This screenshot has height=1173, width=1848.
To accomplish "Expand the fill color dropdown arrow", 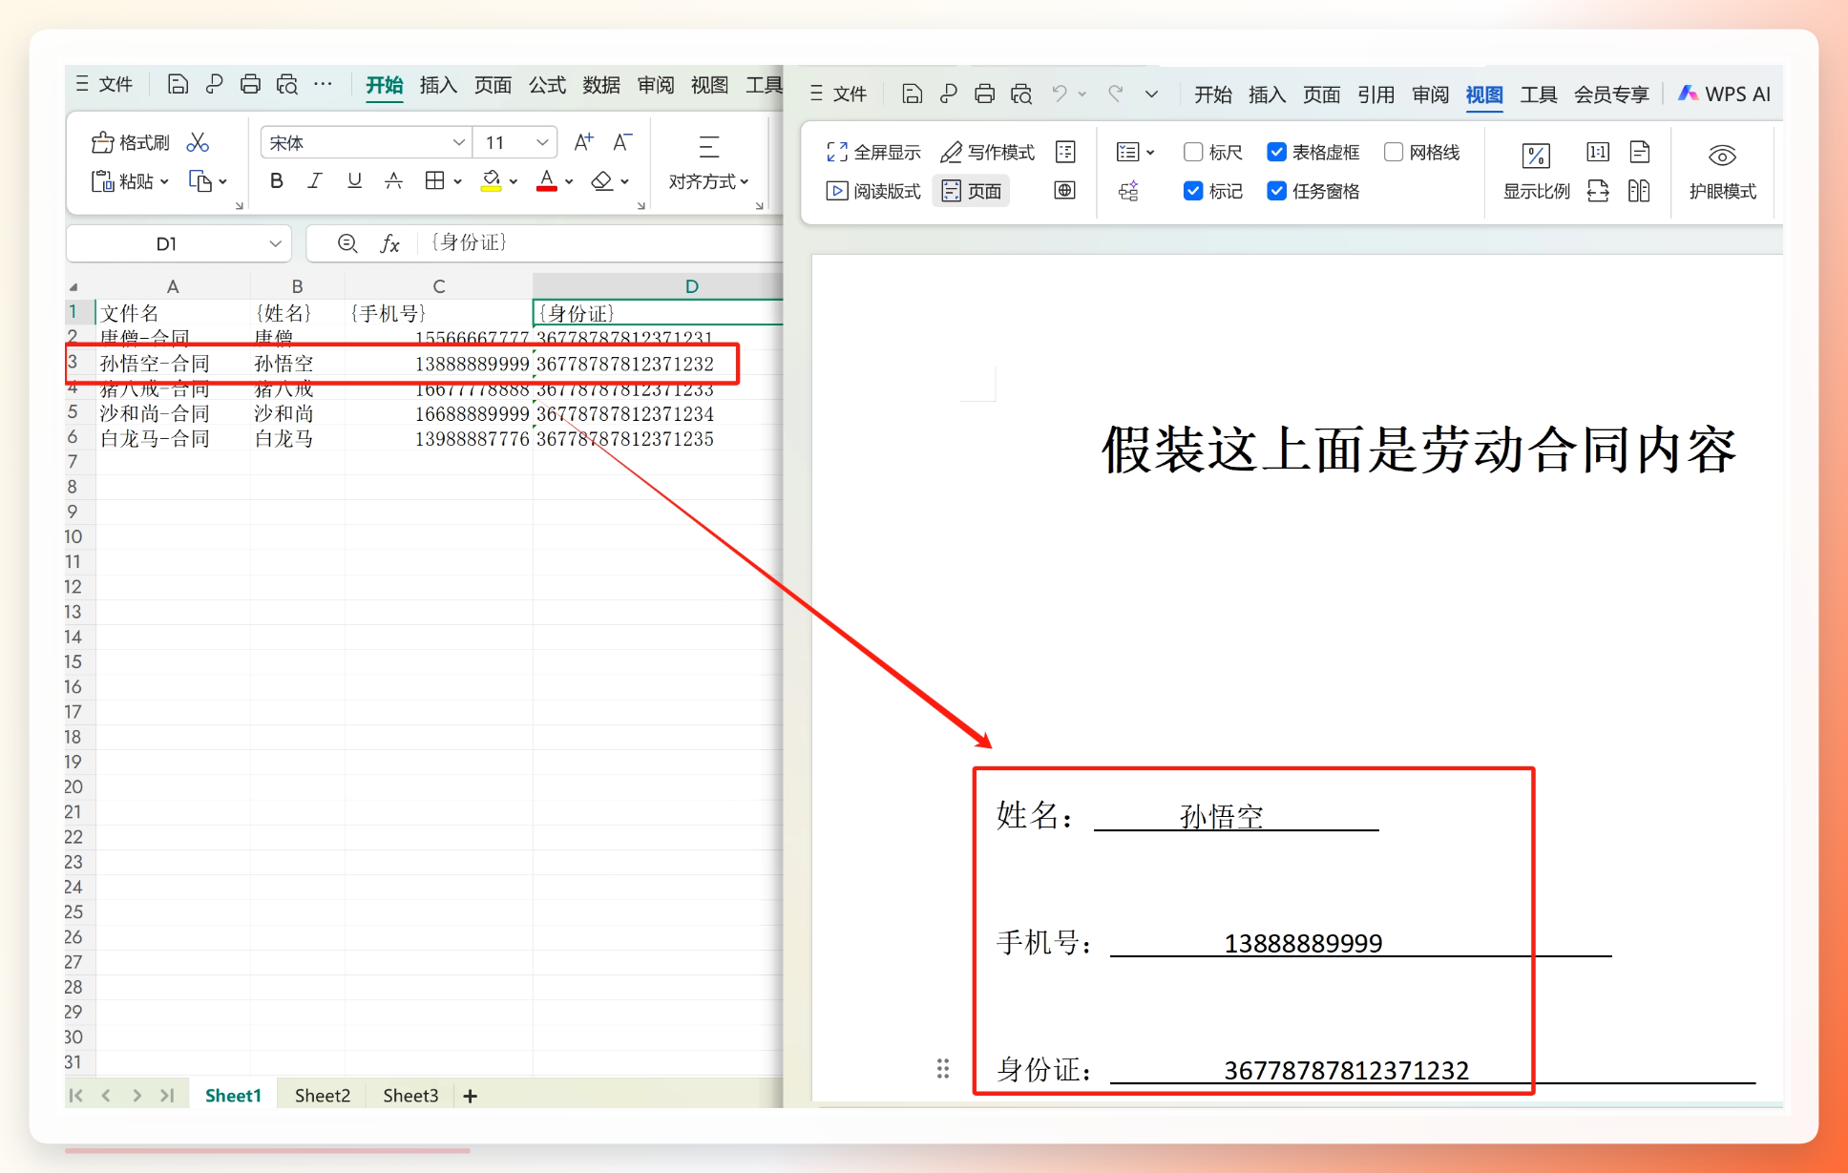I will click(514, 181).
